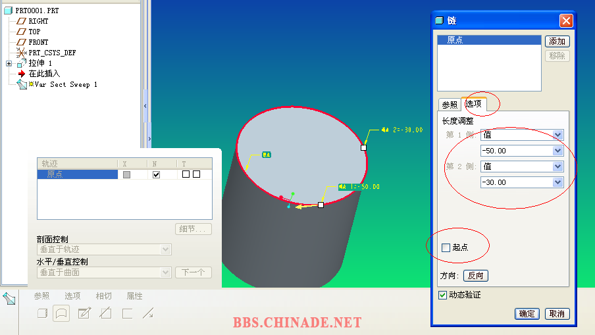The image size is (595, 335).
Task: Open the 选项 dashboard panel tab
Action: [x=72, y=296]
